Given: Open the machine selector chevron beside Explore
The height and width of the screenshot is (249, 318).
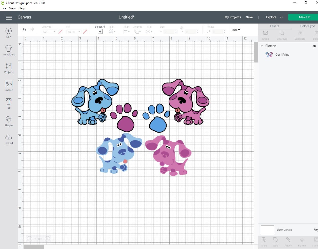Looking at the screenshot, I should 281,17.
